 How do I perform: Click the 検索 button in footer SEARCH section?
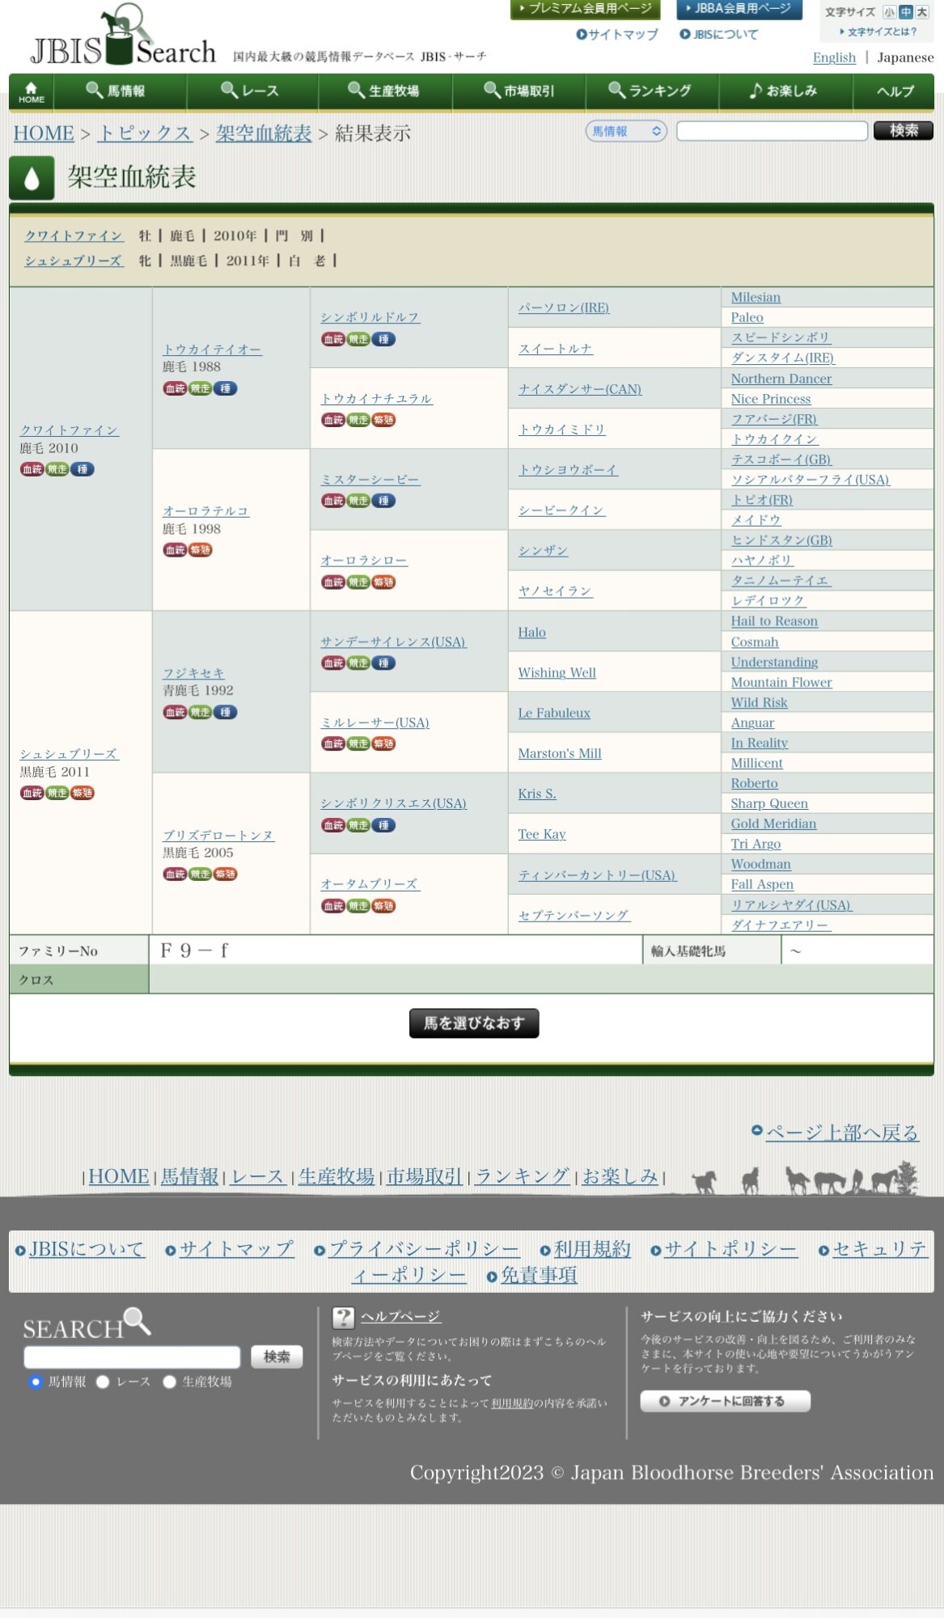pos(277,1357)
